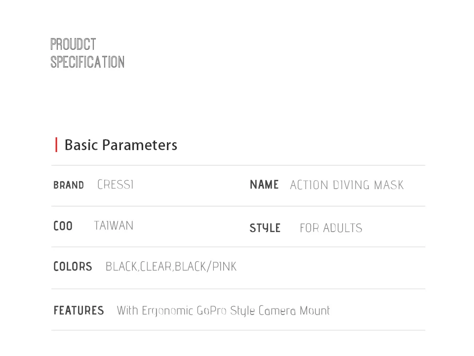Click the PROUDCT SPECIFICATION heading
Image resolution: width=474 pixels, height=356 pixels.
click(87, 53)
